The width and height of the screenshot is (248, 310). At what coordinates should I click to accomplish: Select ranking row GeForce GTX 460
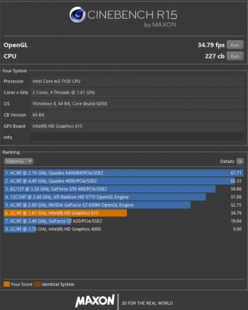tap(124, 189)
